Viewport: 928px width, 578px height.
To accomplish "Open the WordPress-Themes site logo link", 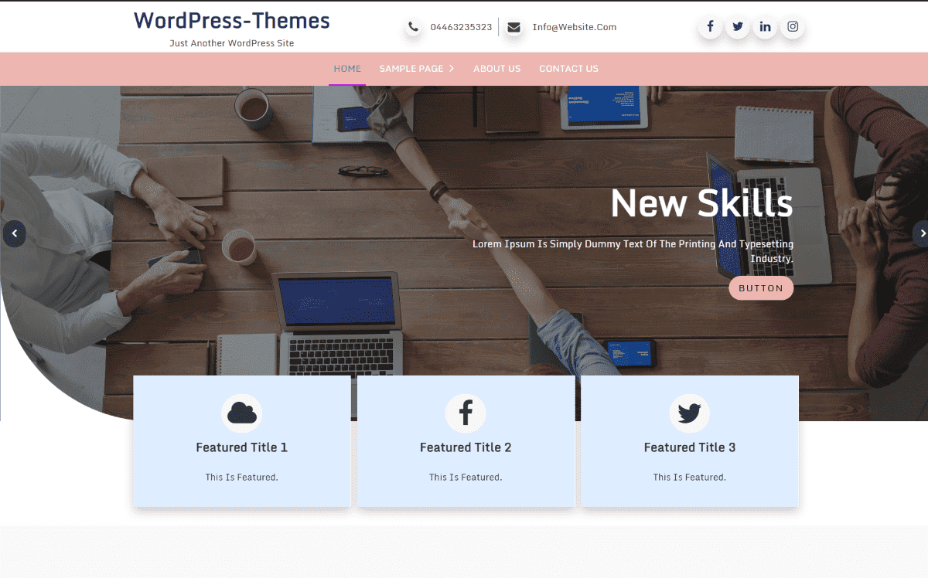I will (x=230, y=20).
